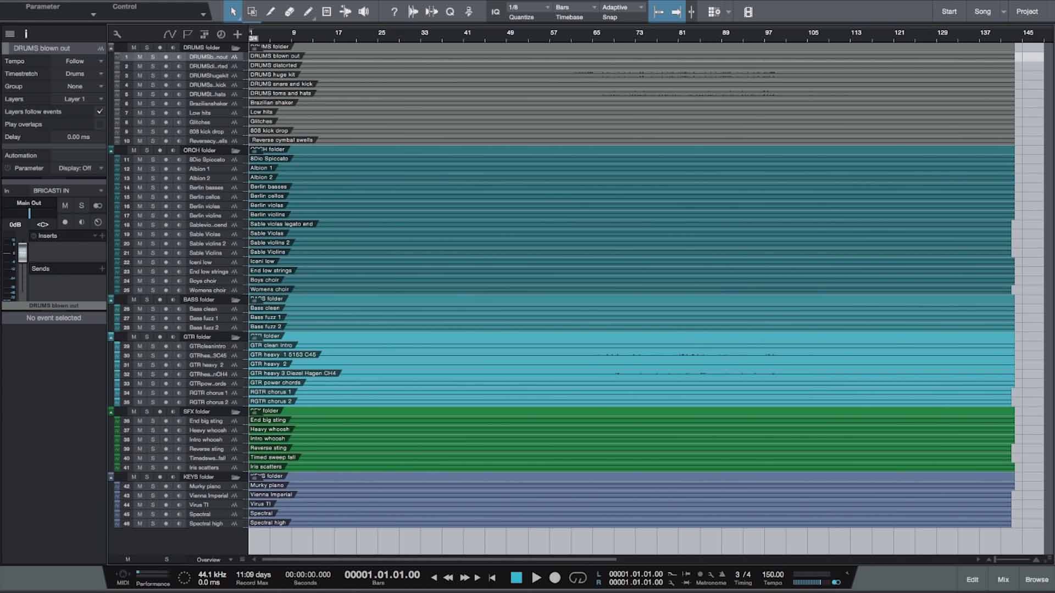Click the Main Out output selector
The width and height of the screenshot is (1055, 593).
(29, 203)
